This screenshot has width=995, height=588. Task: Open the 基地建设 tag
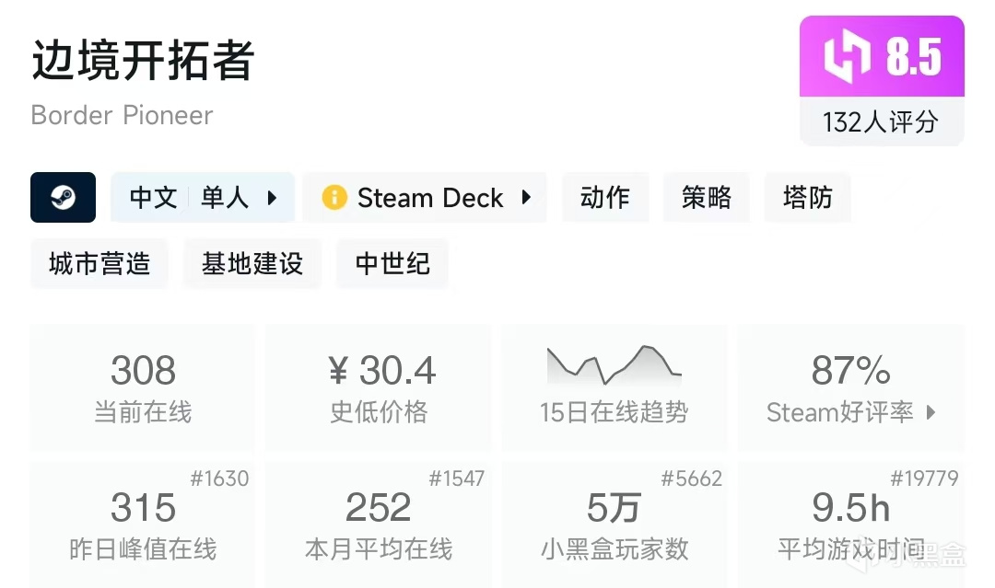tap(252, 264)
